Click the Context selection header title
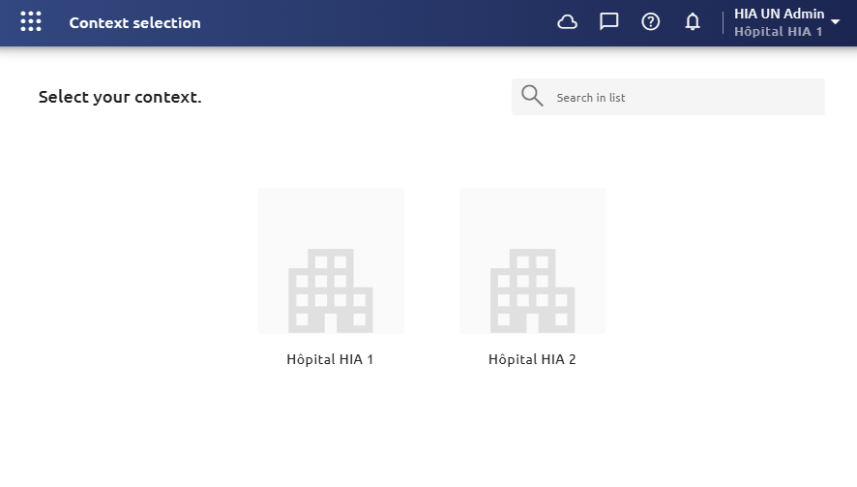The image size is (857, 487). coord(134,23)
